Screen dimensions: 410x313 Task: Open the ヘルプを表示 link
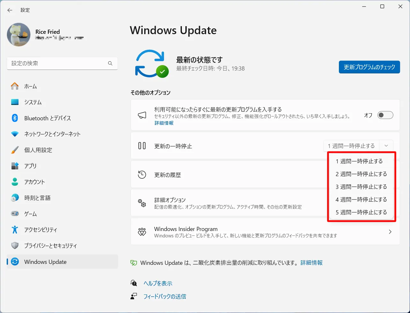[158, 283]
